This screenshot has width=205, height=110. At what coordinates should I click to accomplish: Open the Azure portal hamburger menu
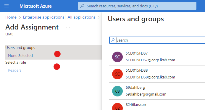pyautogui.click(x=7, y=6)
